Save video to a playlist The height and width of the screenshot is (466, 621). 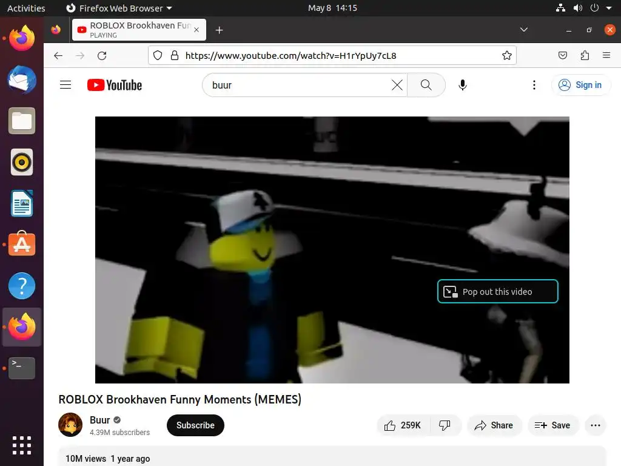552,425
